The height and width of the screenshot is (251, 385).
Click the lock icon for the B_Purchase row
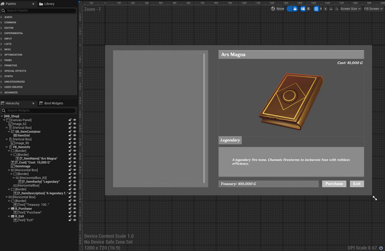pos(70,208)
